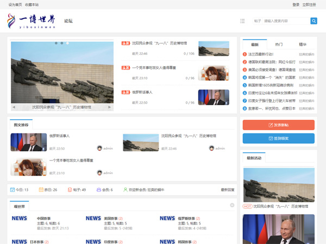Image resolution: width=326 pixels, height=244 pixels.
Task: Go to previous carousel slide arrow
Action: pyautogui.click(x=14, y=107)
